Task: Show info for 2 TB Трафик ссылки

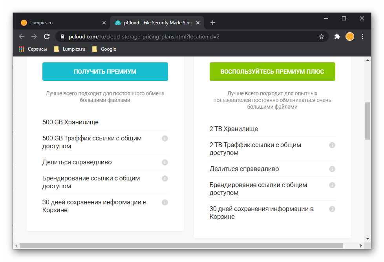Action: [332, 145]
